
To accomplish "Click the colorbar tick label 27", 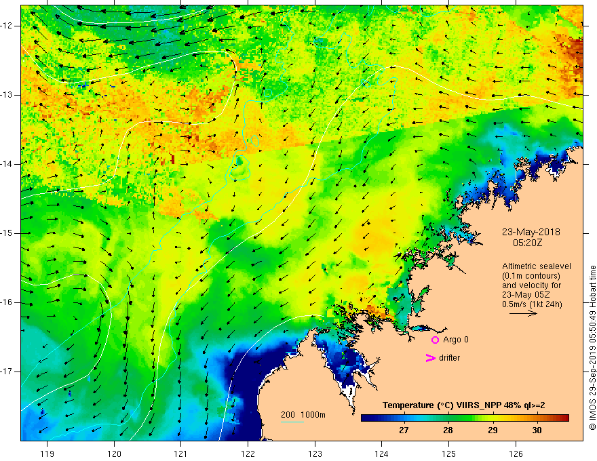I will click(x=404, y=430).
